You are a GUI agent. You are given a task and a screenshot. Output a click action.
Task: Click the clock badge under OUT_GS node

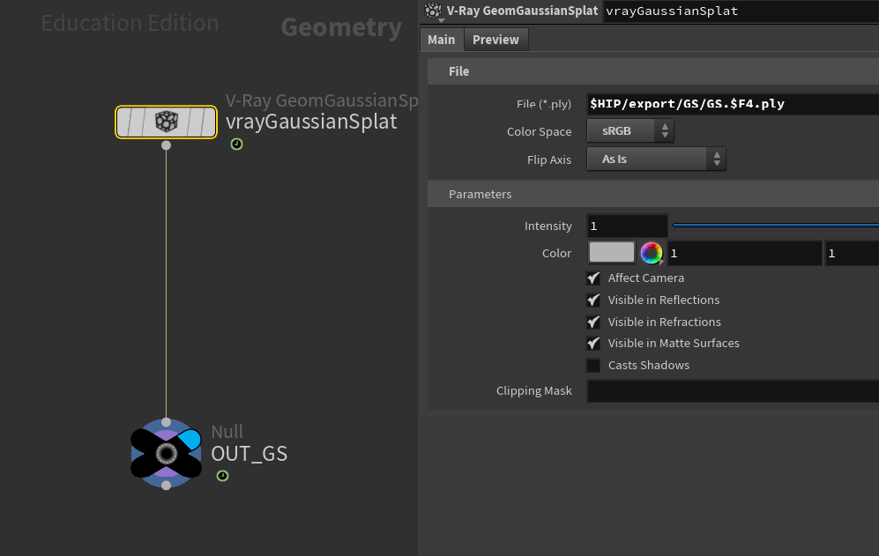tap(222, 476)
